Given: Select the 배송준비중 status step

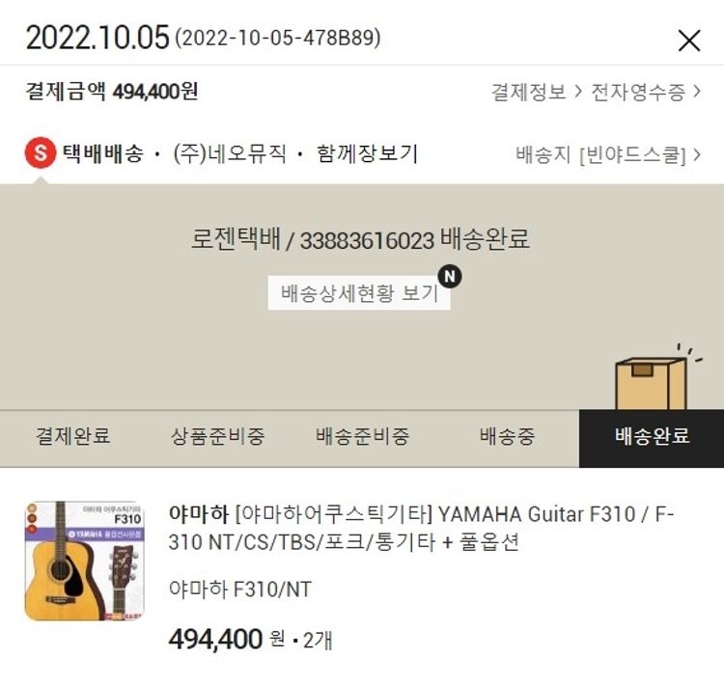Looking at the screenshot, I should click(x=362, y=436).
